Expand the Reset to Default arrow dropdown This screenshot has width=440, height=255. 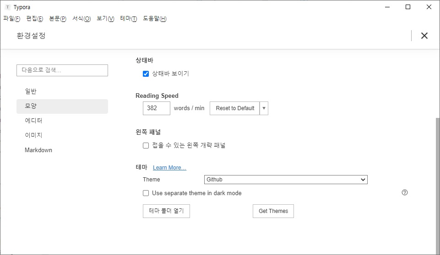[264, 108]
